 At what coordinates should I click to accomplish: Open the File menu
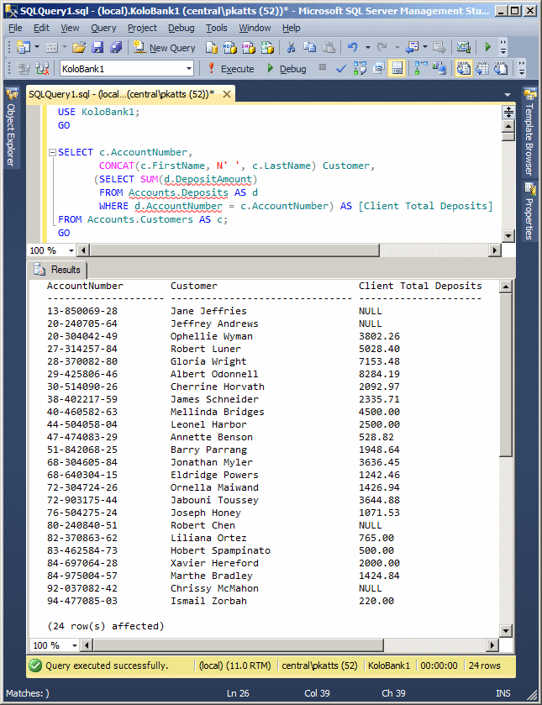(15, 28)
